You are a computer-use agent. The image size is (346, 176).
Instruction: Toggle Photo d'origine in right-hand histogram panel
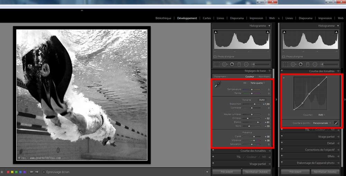[284, 57]
